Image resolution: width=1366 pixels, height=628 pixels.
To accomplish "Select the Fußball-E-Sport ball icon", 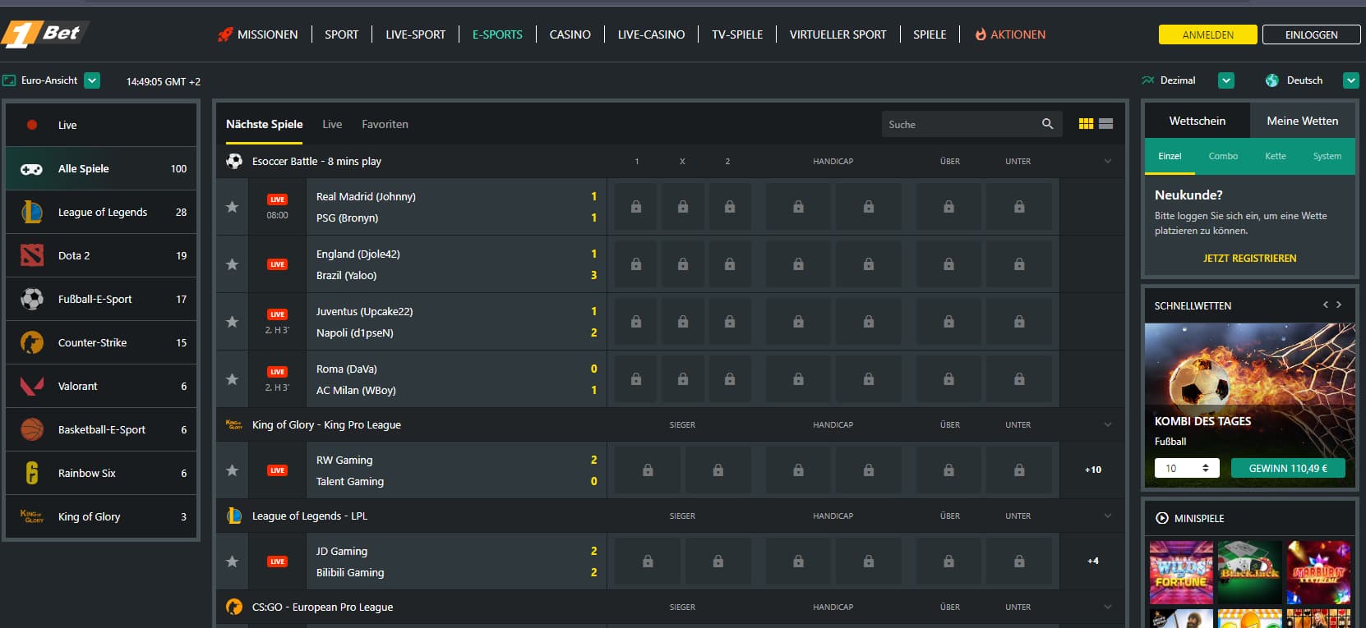I will [31, 299].
